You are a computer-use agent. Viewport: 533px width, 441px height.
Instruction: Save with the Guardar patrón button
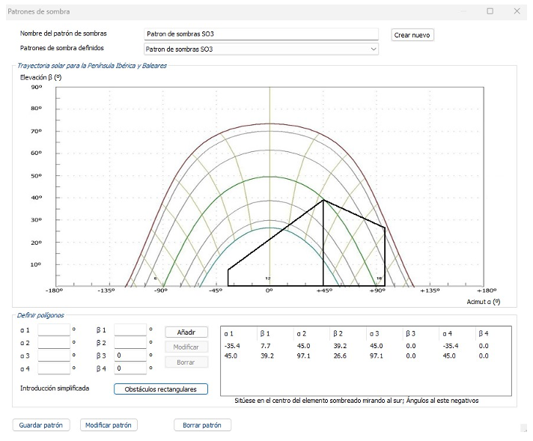[x=42, y=425]
